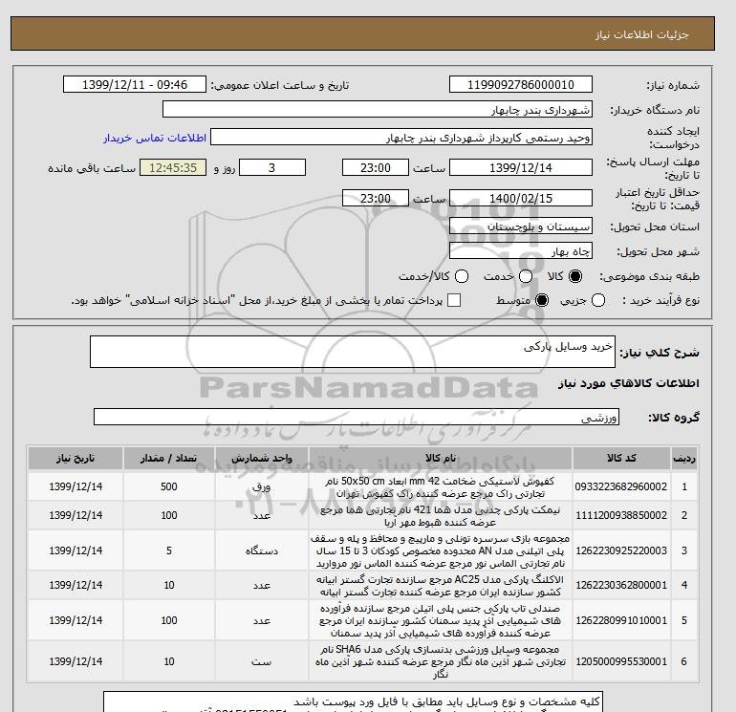736x712 pixels.
Task: Click the response deadline time 23:00 field
Action: pos(376,167)
